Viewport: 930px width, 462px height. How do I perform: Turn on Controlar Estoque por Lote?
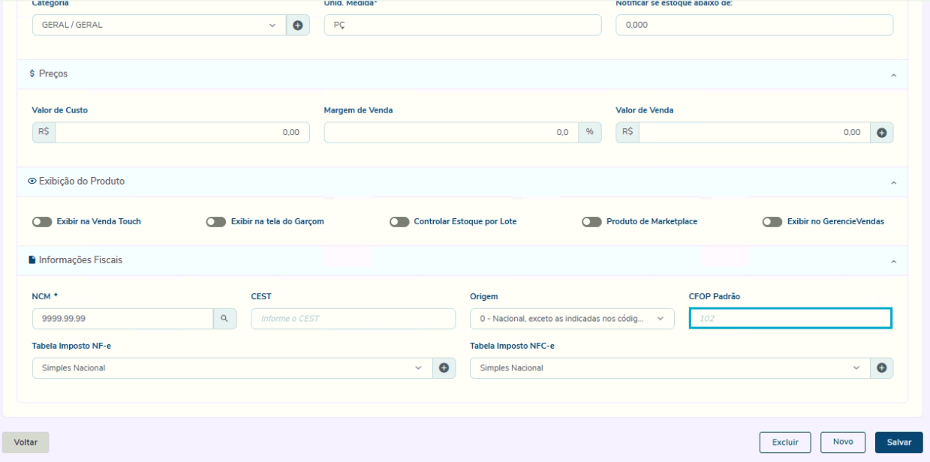point(399,222)
